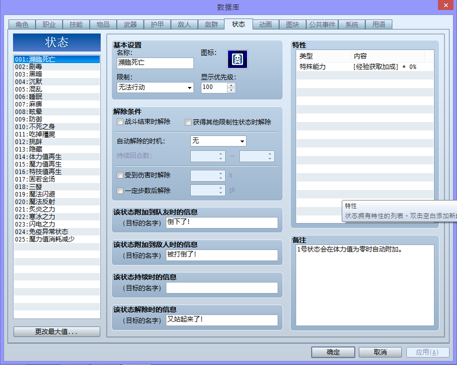Switch to the 动画 tab

tap(266, 24)
